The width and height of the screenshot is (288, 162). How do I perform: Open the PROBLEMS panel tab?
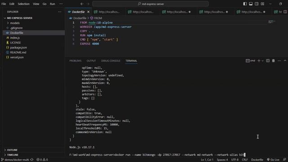point(75,61)
